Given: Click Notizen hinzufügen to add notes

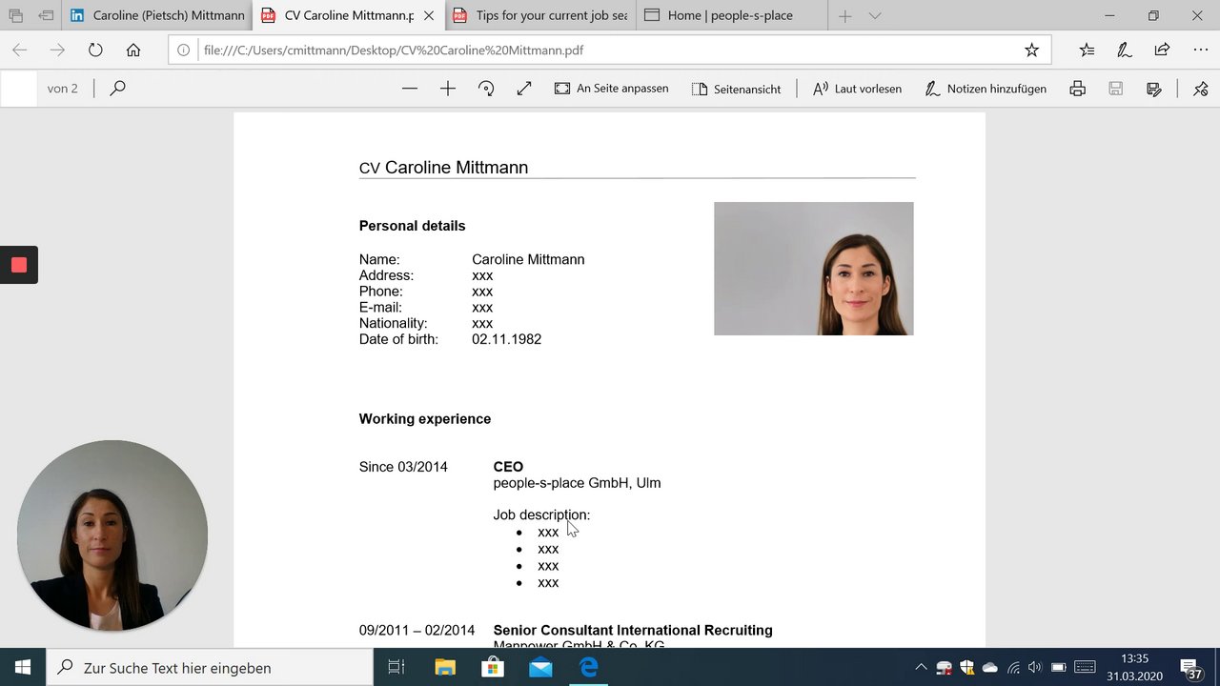Looking at the screenshot, I should pos(986,89).
